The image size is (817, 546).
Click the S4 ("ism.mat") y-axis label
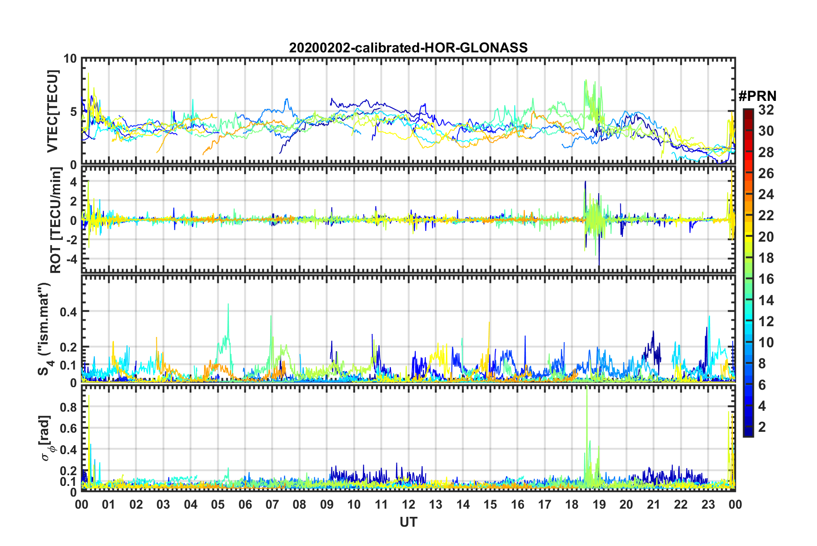pyautogui.click(x=45, y=329)
